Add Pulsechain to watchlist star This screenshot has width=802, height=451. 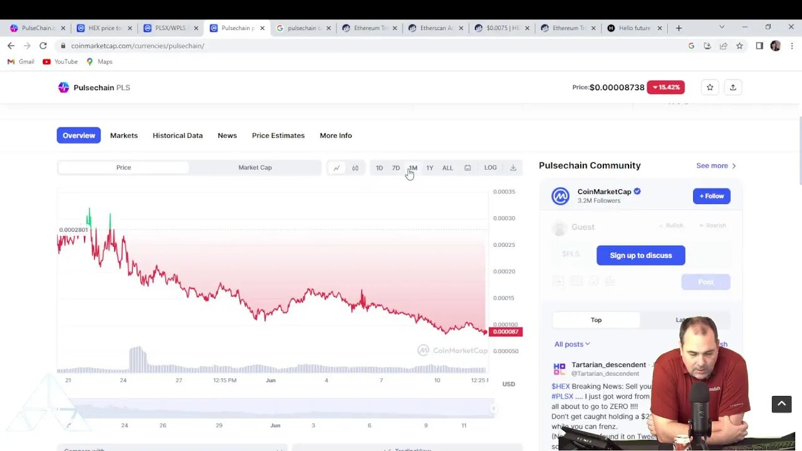(x=710, y=87)
